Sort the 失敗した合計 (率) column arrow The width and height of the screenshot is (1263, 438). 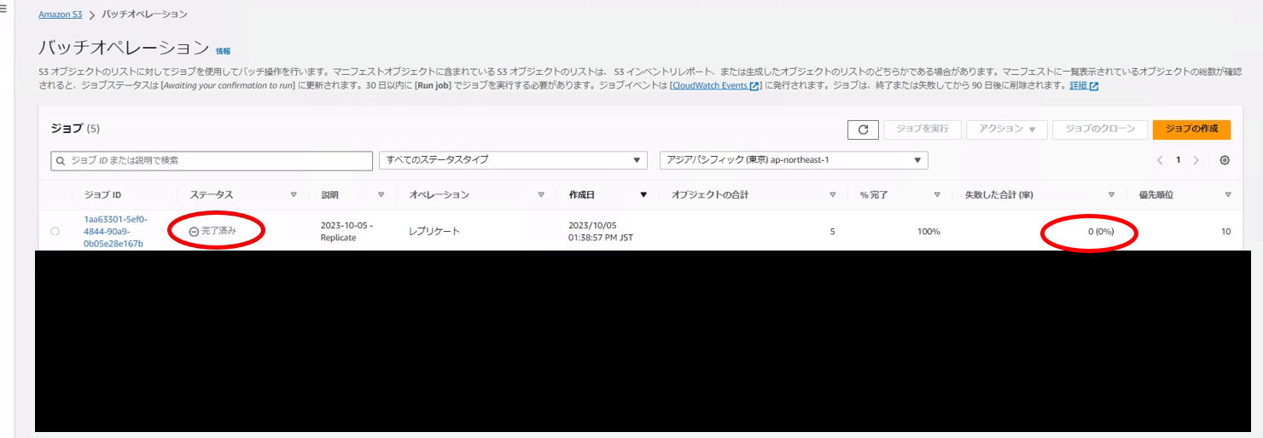tap(1111, 195)
